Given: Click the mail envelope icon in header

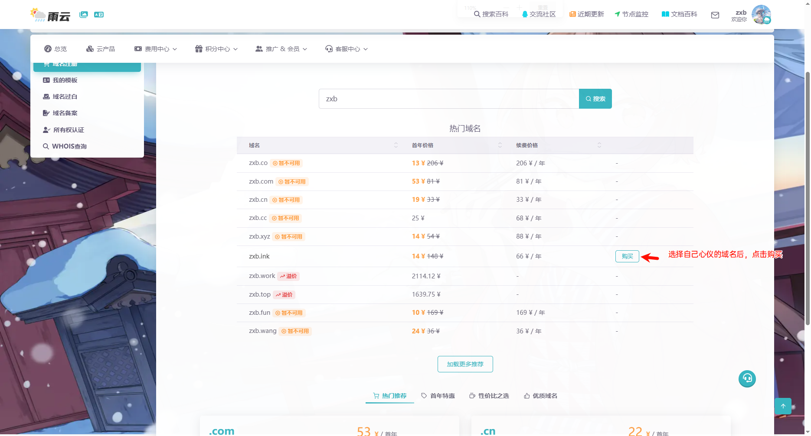Looking at the screenshot, I should pos(715,15).
